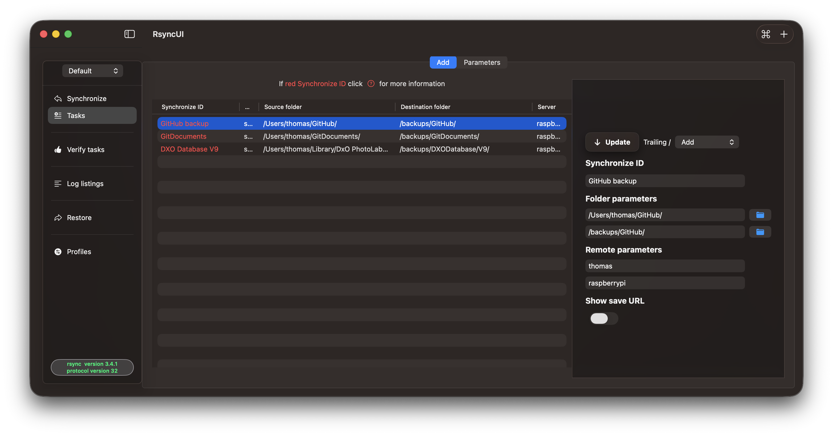The height and width of the screenshot is (436, 833).
Task: Click the three-dots column header
Action: [x=247, y=107]
